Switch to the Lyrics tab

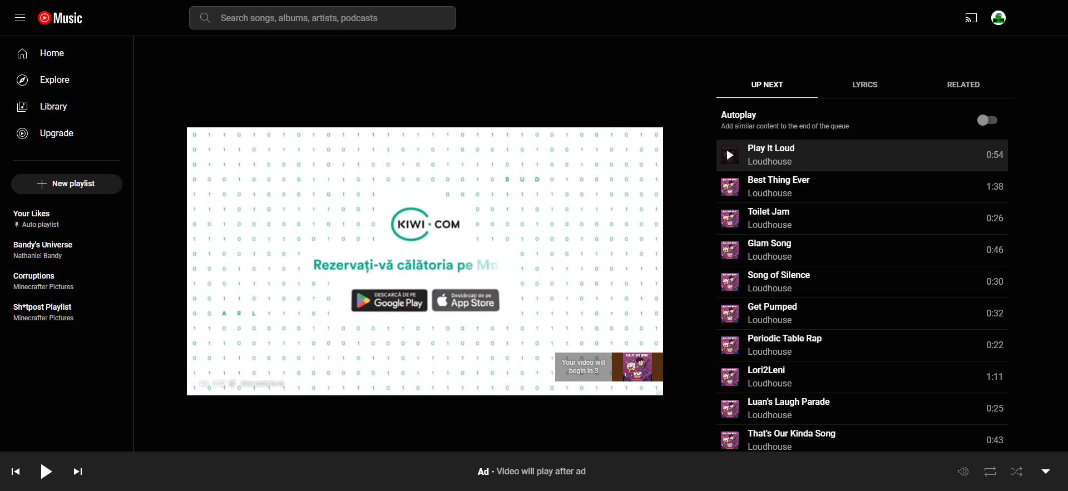point(864,85)
